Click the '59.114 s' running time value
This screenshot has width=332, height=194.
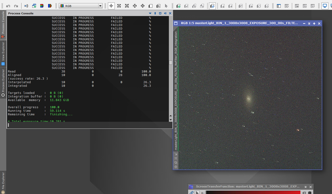[57, 111]
